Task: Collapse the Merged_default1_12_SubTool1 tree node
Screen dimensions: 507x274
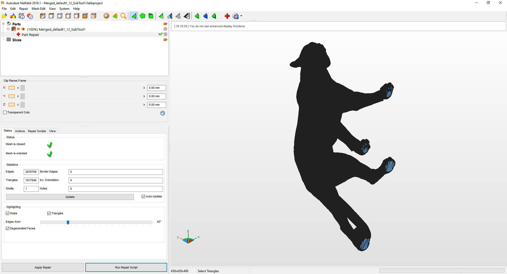Action: [x=8, y=29]
